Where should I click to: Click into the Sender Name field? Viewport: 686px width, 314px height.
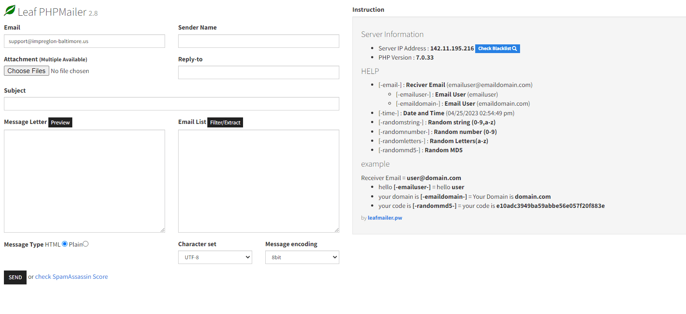[x=259, y=41]
